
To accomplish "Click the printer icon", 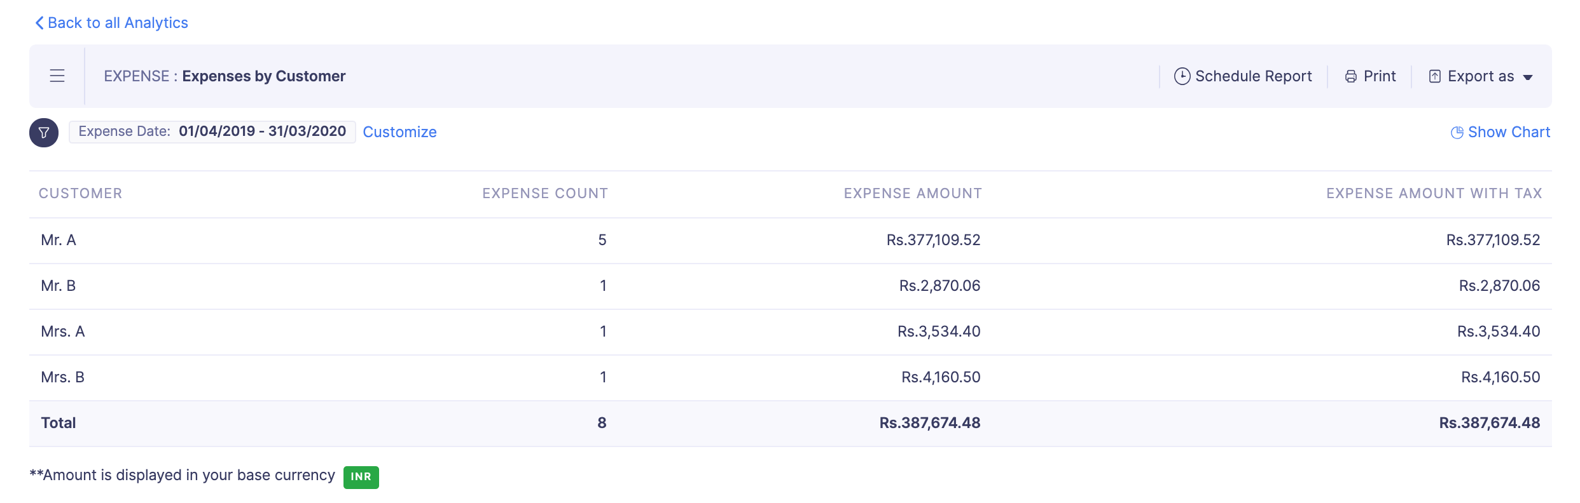I will pyautogui.click(x=1351, y=77).
